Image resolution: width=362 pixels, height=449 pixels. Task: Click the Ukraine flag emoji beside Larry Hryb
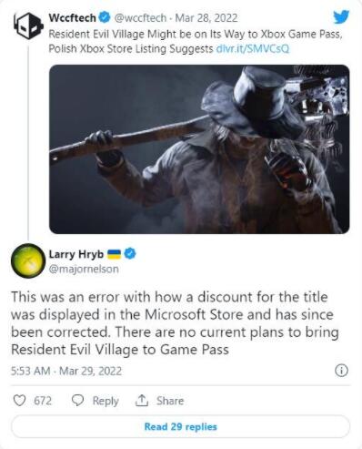pyautogui.click(x=114, y=254)
